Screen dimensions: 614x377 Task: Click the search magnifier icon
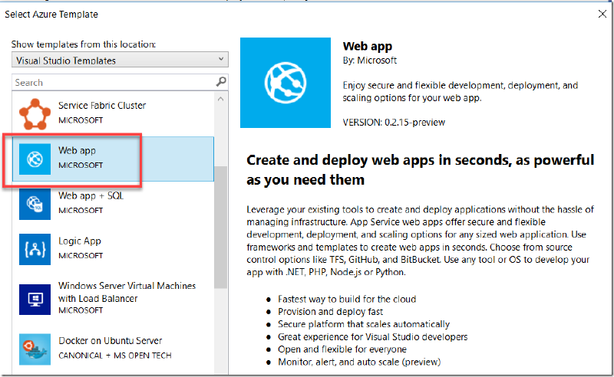pyautogui.click(x=221, y=82)
